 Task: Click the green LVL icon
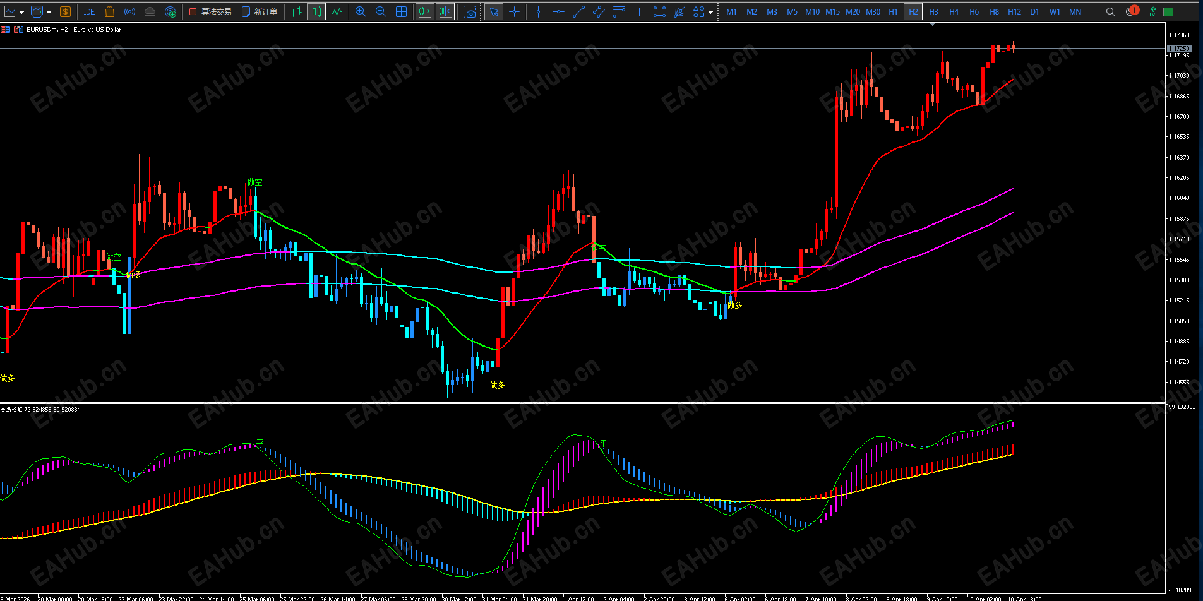[x=1153, y=11]
